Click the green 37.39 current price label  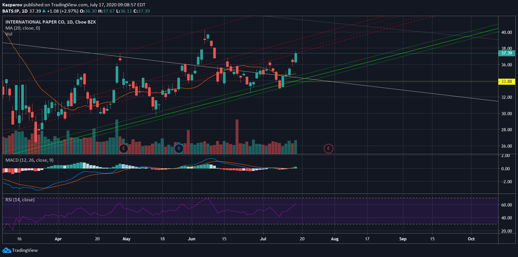[x=507, y=53]
